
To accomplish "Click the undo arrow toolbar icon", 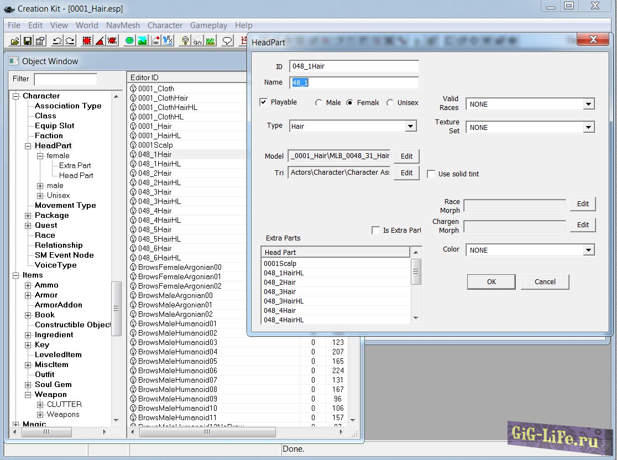I will 57,40.
